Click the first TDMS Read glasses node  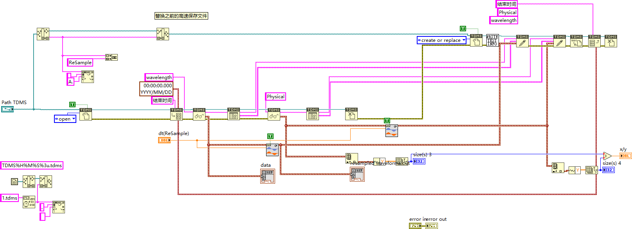[199, 114]
